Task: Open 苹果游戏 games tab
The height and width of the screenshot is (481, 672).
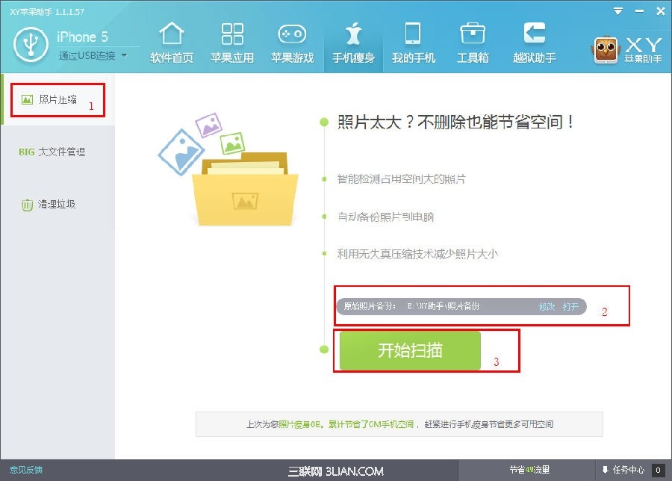Action: 292,43
